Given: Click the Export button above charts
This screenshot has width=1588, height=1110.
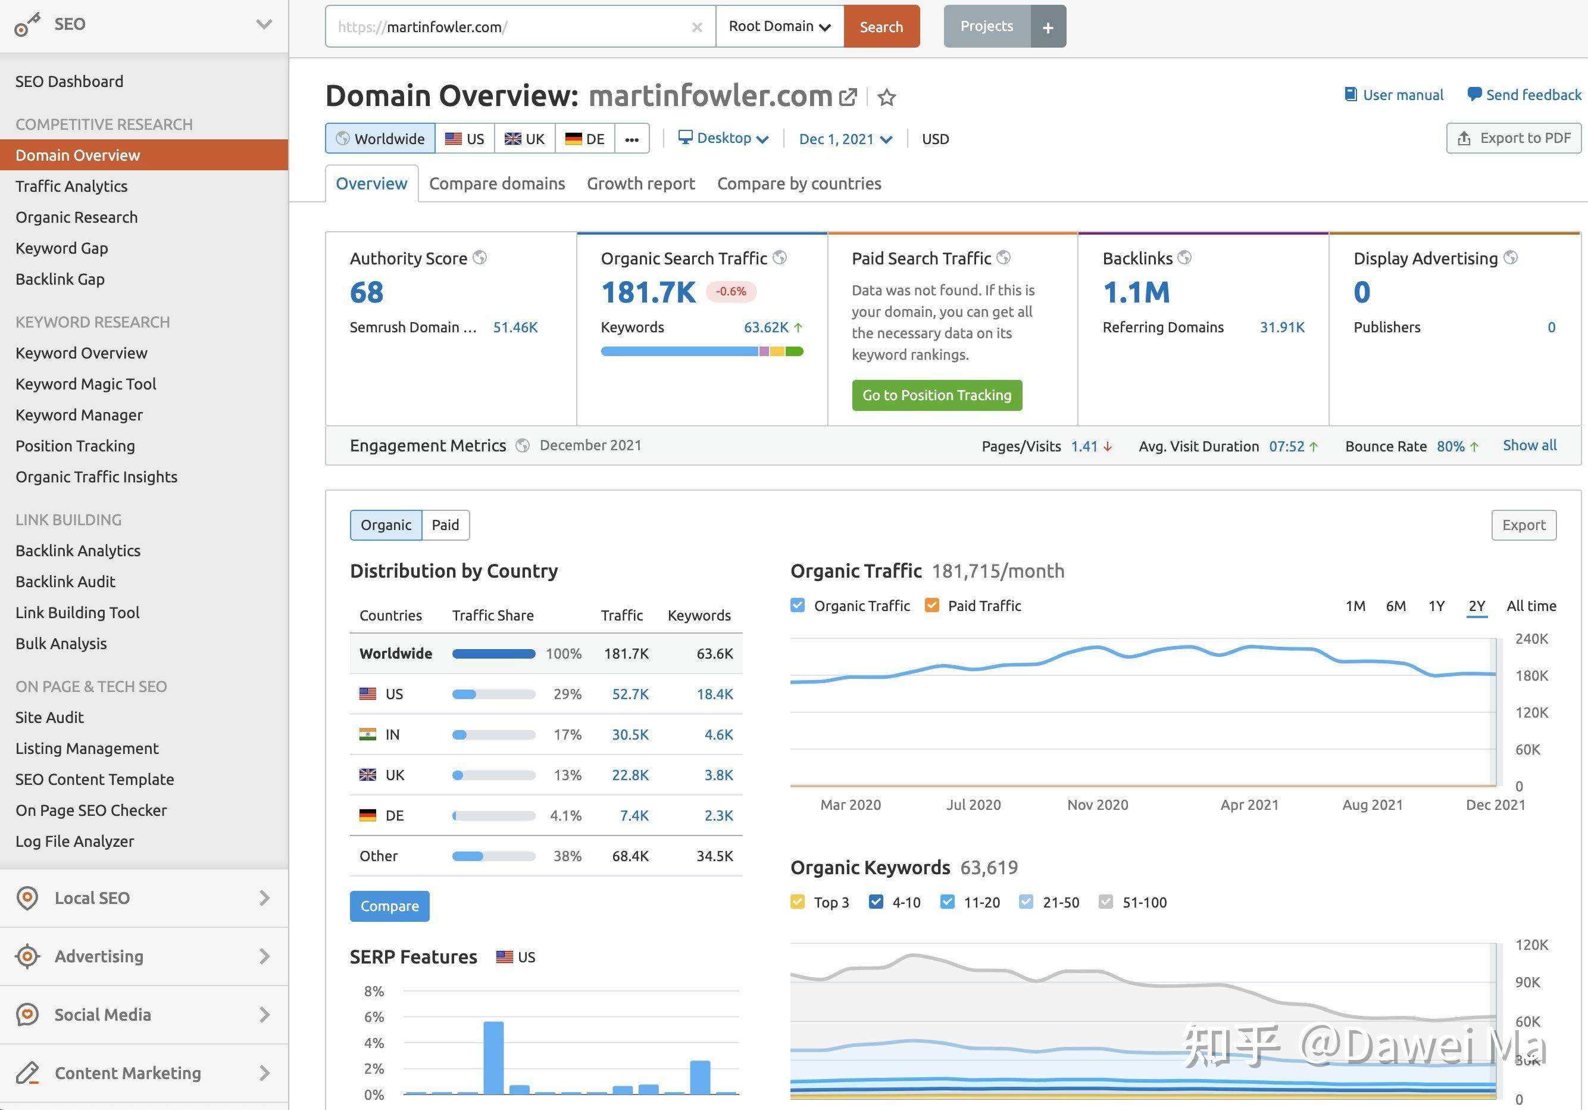Looking at the screenshot, I should [1524, 525].
